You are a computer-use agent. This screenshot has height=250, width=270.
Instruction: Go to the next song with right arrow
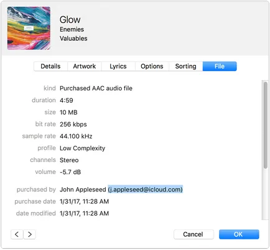pos(29,234)
